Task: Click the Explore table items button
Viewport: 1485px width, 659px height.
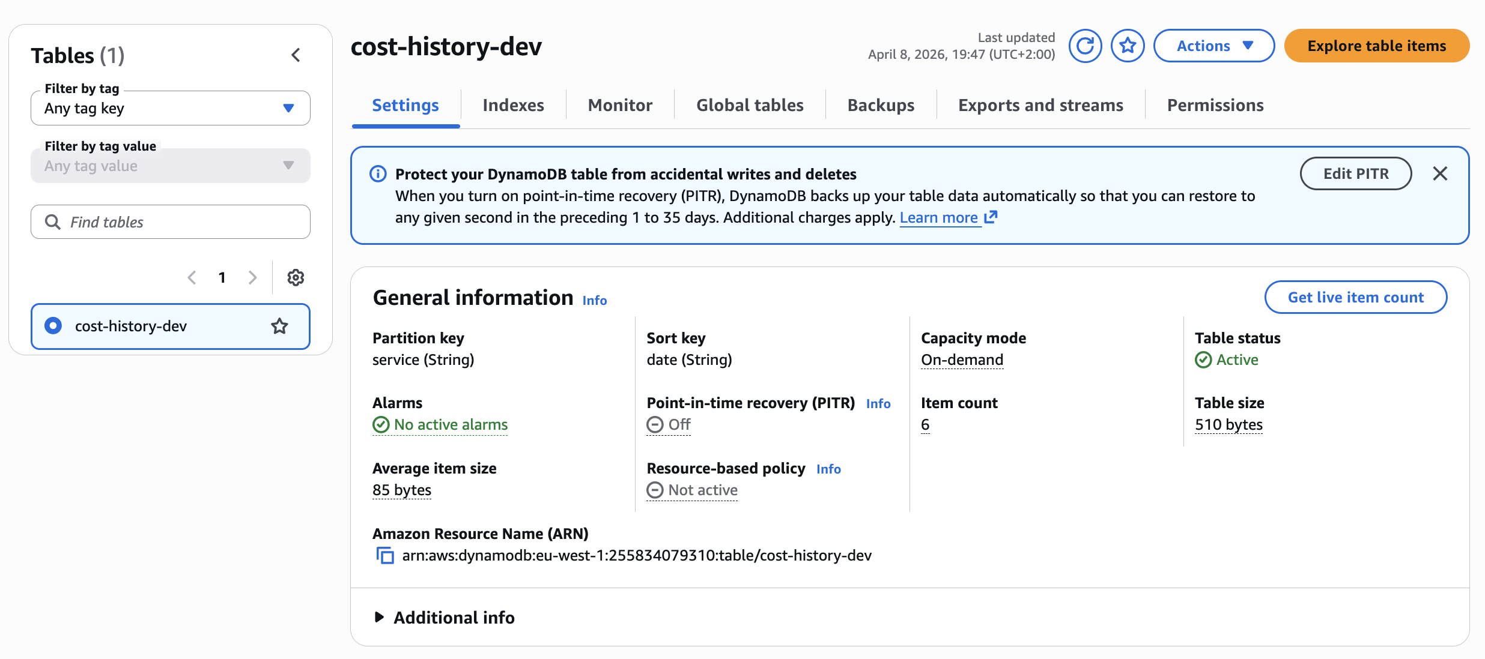Action: pos(1377,46)
